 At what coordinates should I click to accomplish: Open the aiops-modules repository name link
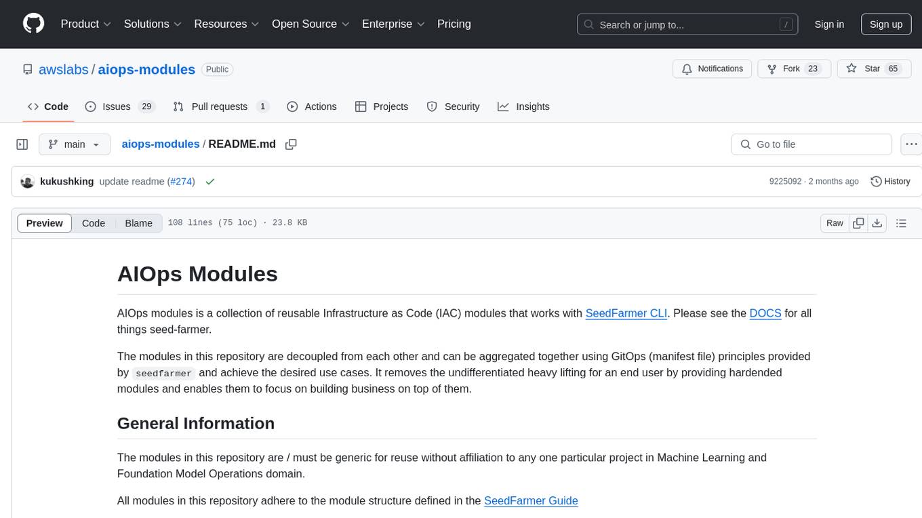click(146, 69)
